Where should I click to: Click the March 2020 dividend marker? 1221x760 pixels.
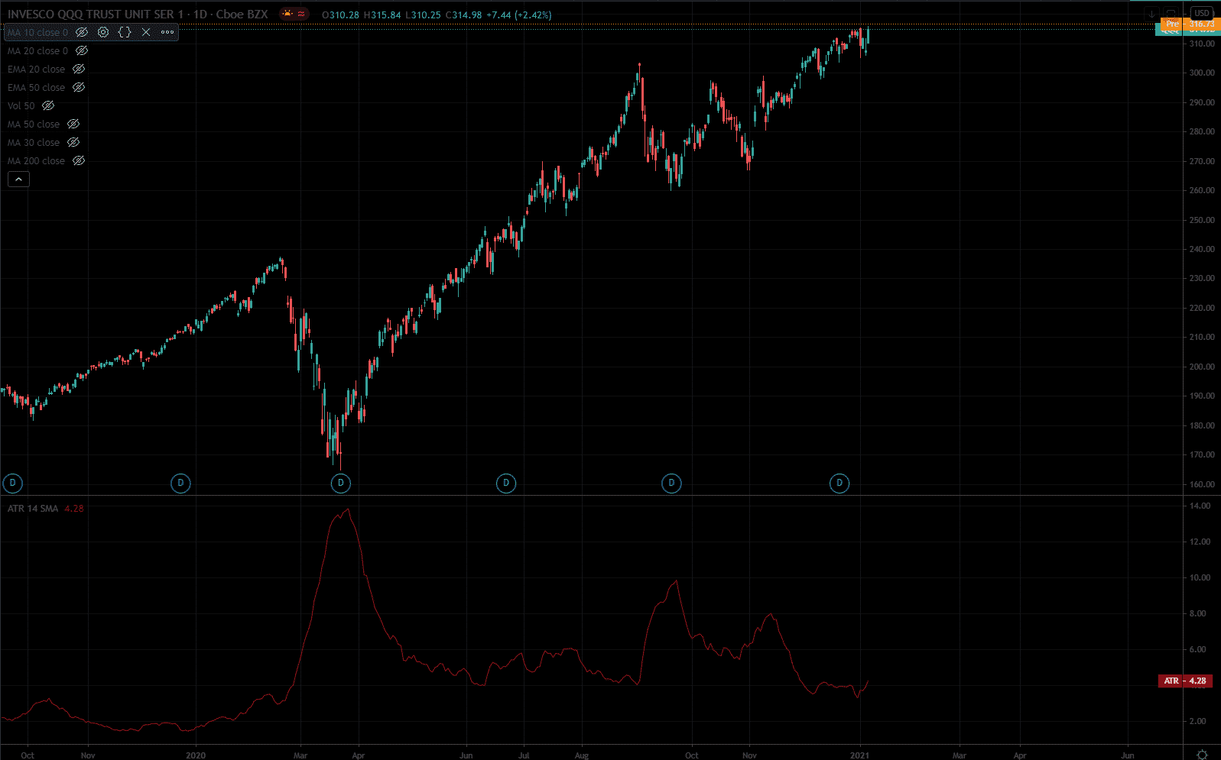point(341,483)
